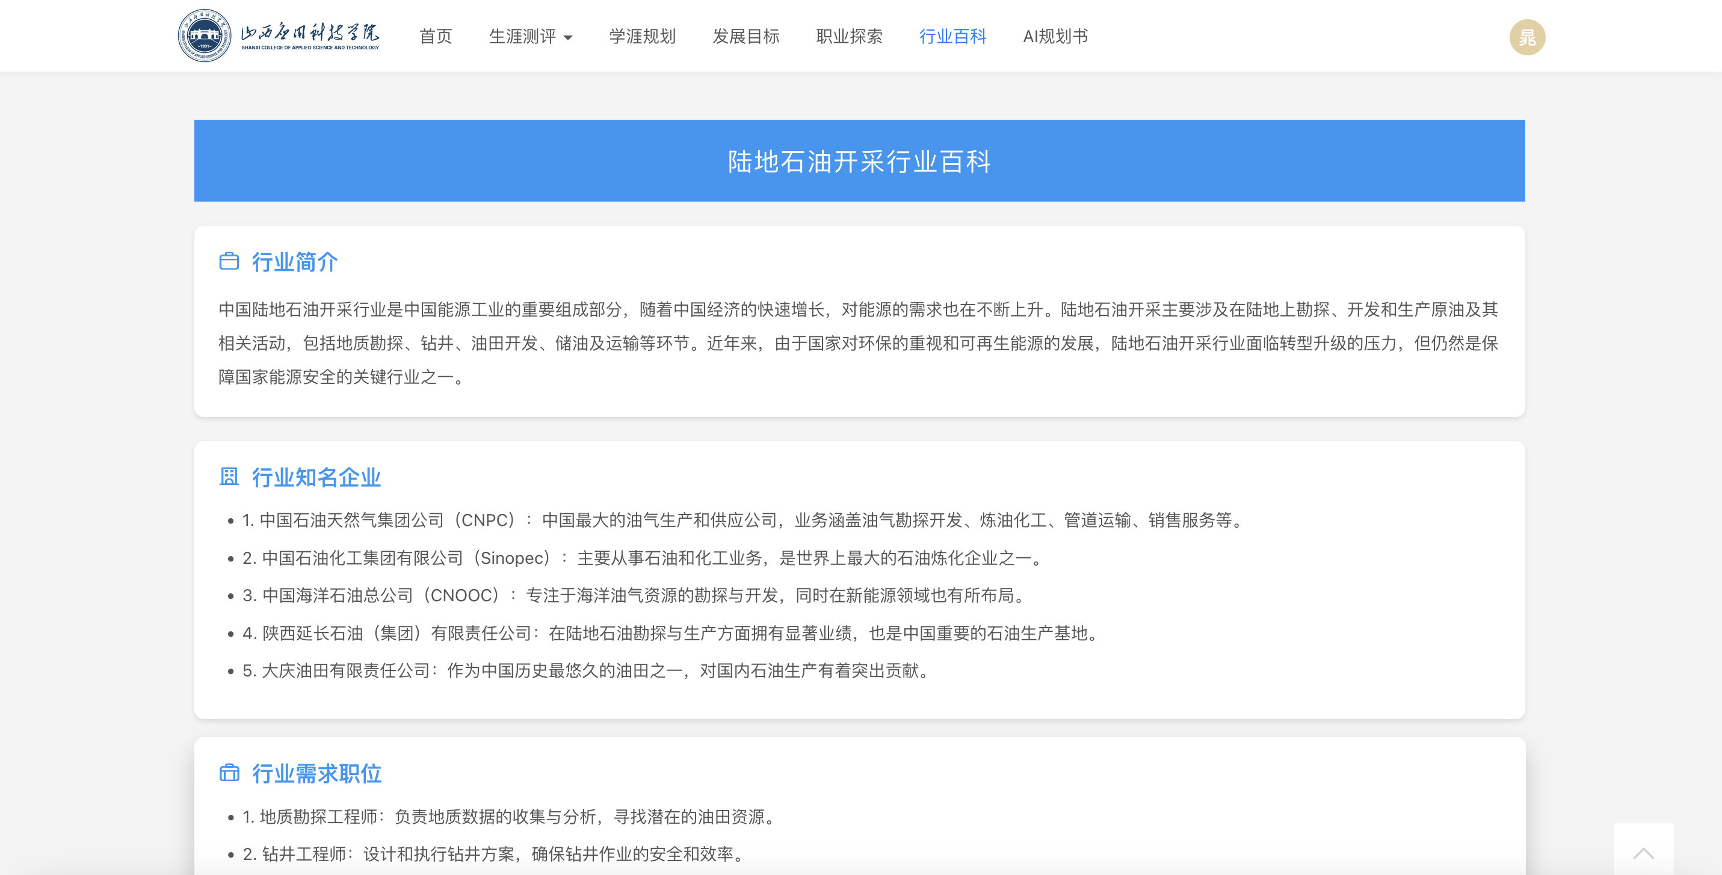Click the 陕西延长石油（集团）有限责任公司 item

pyautogui.click(x=670, y=633)
